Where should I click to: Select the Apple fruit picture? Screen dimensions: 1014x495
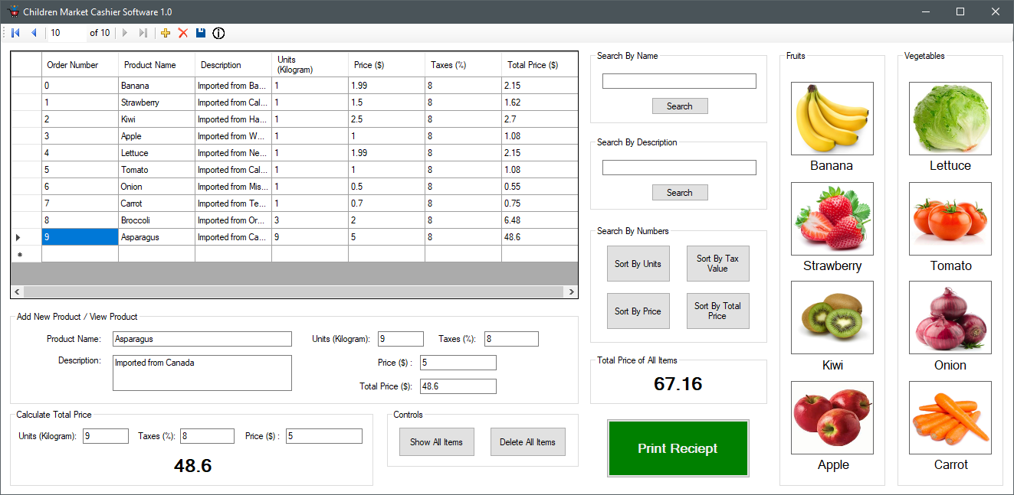click(x=832, y=418)
